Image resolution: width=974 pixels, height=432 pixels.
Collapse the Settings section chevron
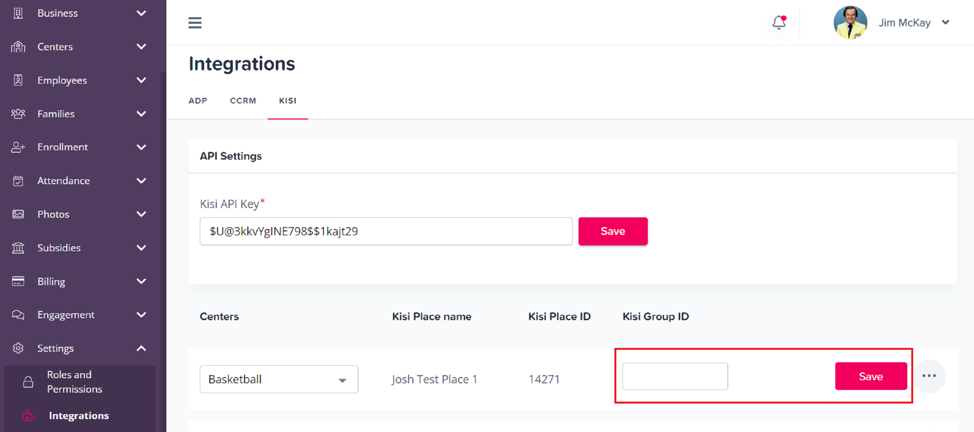tap(141, 348)
